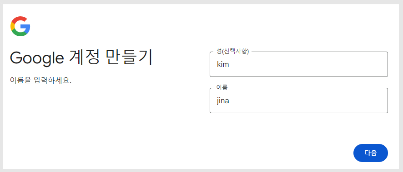Focus the 성(선택사항) last name field
This screenshot has width=403, height=172.
pos(299,64)
